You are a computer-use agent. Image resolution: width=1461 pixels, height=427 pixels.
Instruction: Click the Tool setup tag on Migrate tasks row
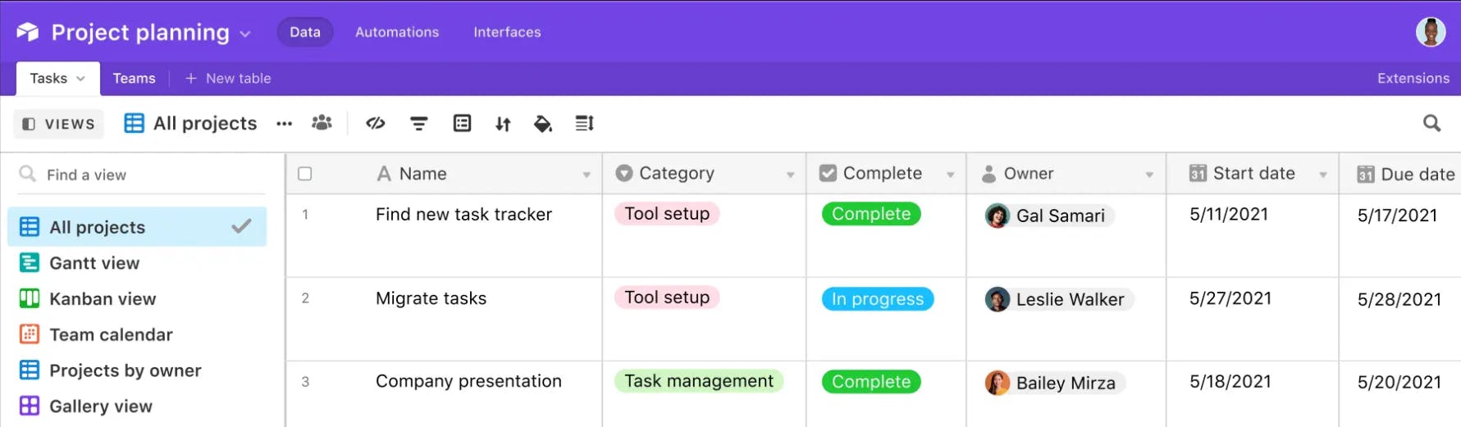pyautogui.click(x=667, y=298)
